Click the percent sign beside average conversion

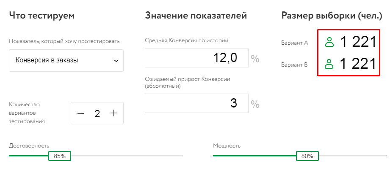tap(255, 59)
